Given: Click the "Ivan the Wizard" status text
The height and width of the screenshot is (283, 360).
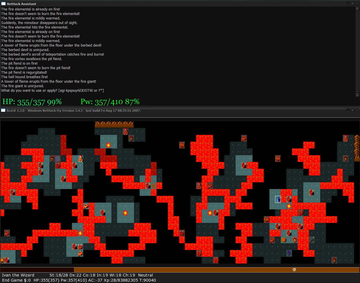Looking at the screenshot, I should click(x=18, y=275).
